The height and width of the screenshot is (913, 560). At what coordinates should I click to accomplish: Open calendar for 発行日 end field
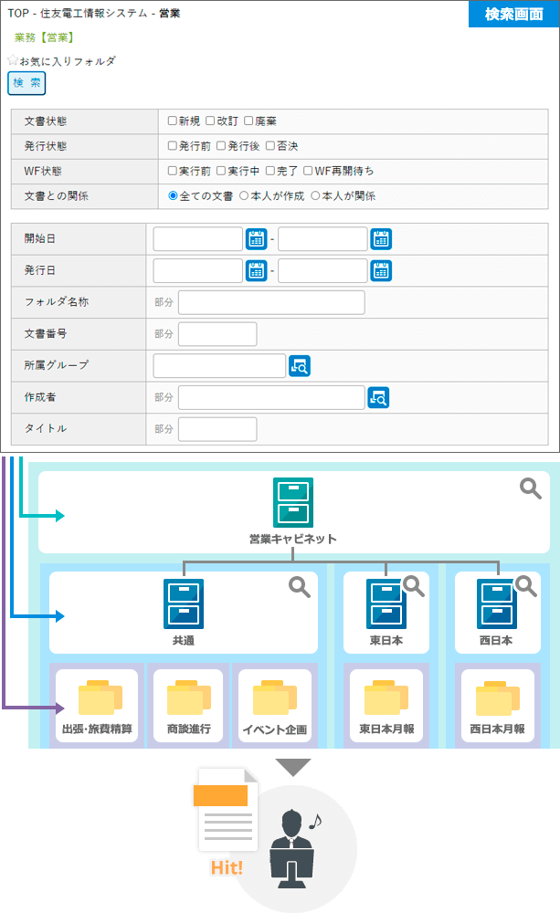[x=381, y=271]
